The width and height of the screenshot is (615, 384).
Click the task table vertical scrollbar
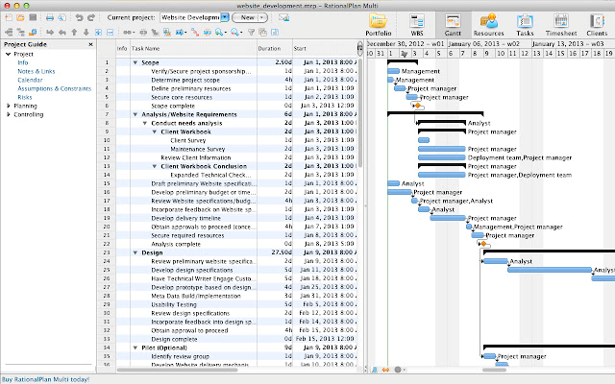coord(359,113)
